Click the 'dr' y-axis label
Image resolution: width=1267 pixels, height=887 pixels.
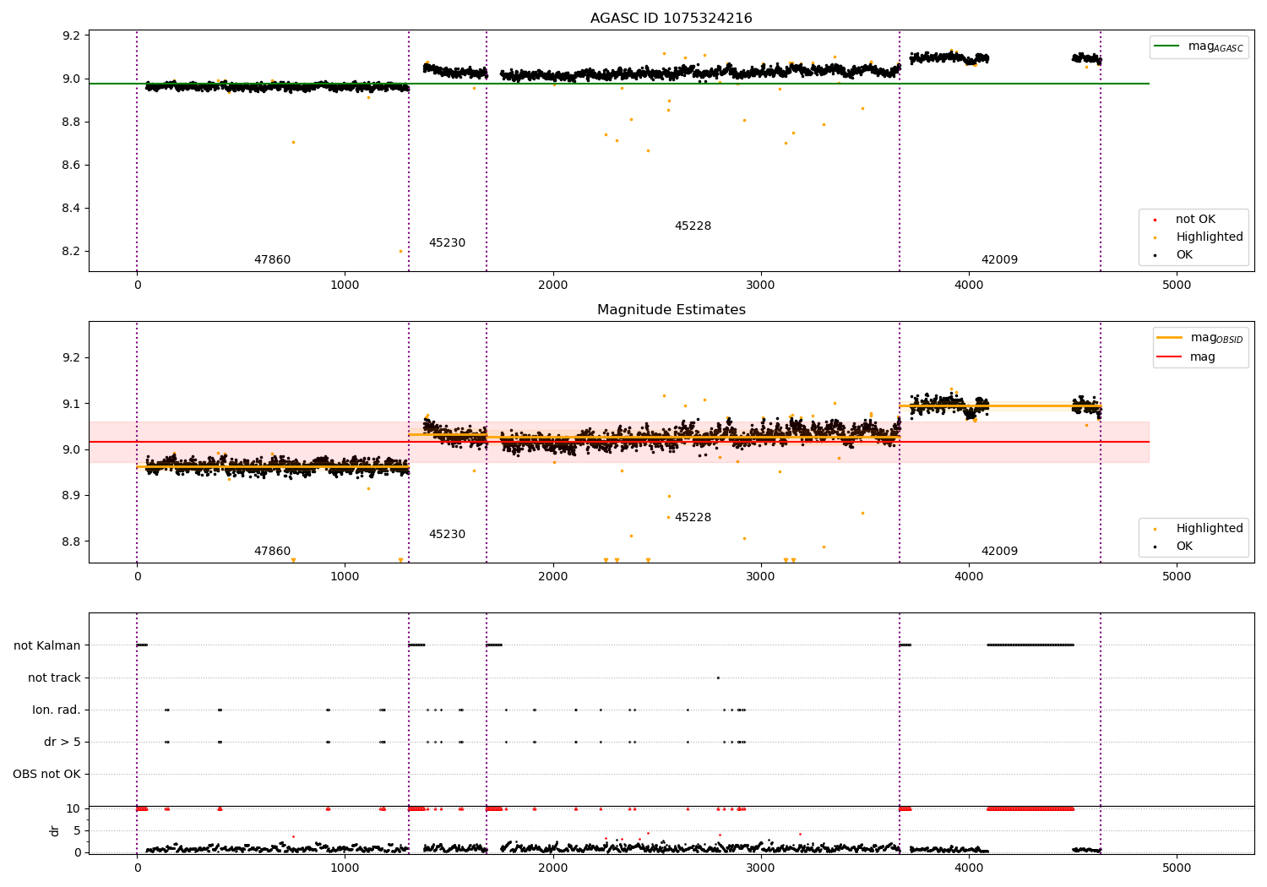(x=55, y=830)
